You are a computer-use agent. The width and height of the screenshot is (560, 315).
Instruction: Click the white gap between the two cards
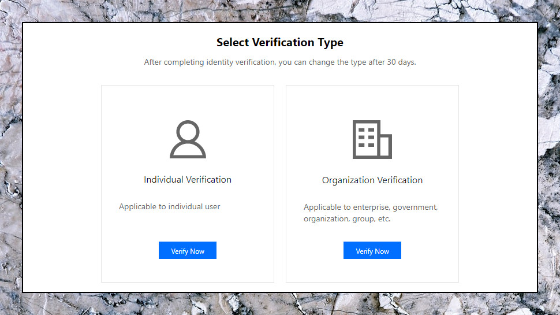click(280, 184)
